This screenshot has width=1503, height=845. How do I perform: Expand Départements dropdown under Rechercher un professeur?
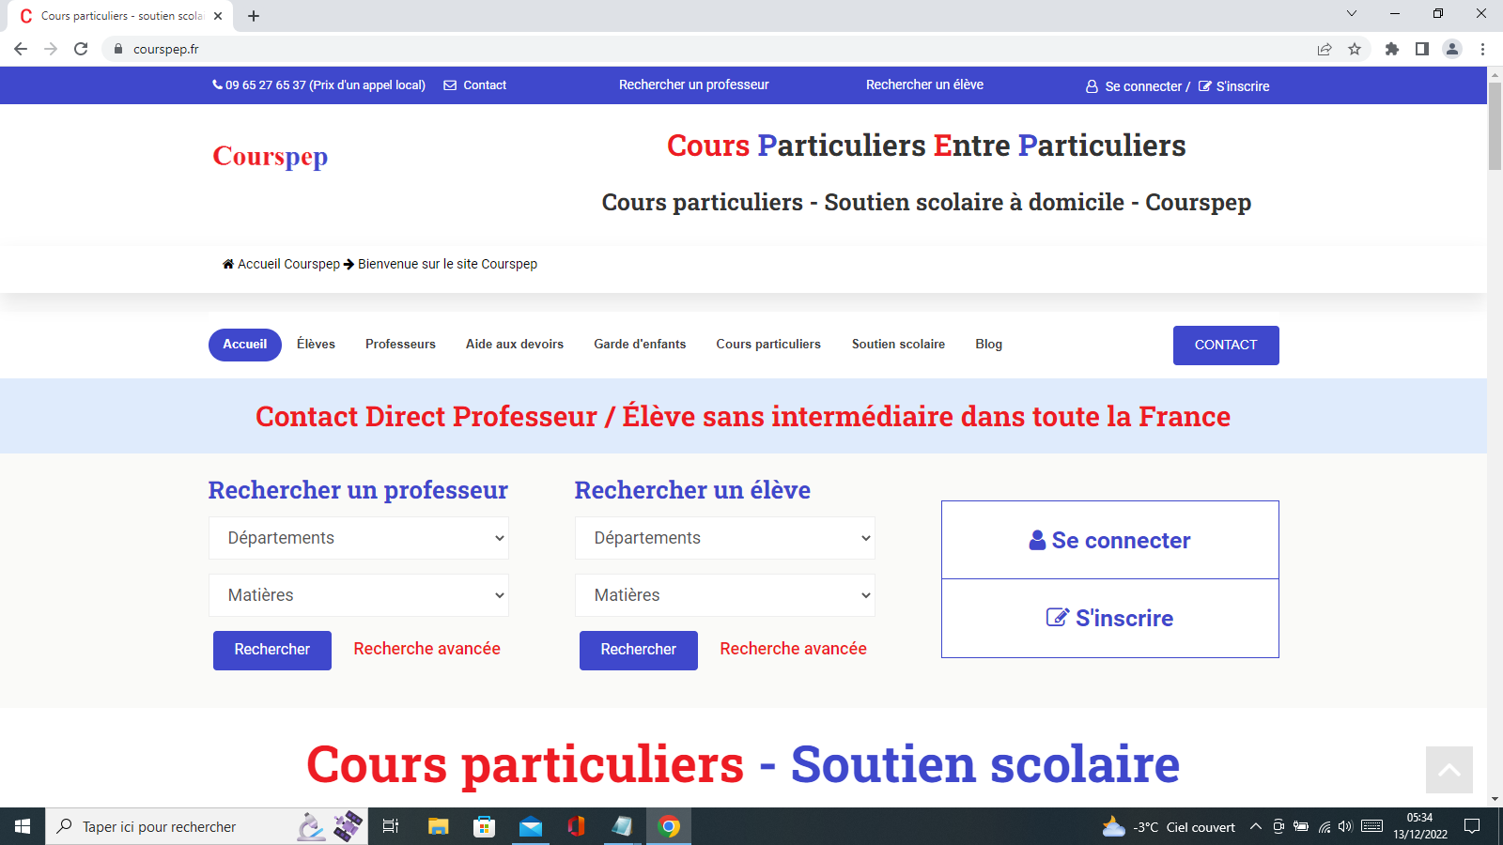(x=358, y=538)
